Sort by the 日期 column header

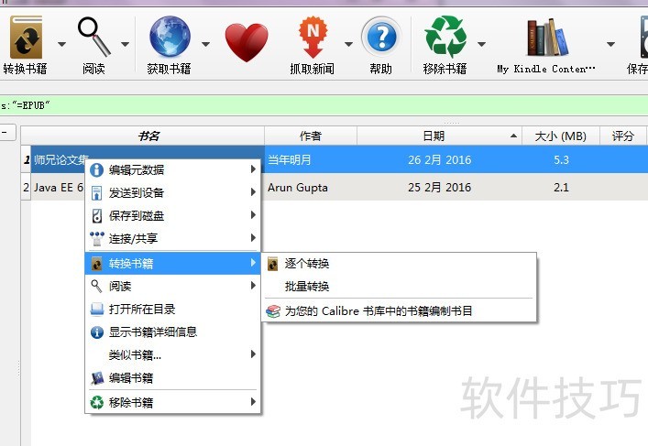click(x=434, y=136)
